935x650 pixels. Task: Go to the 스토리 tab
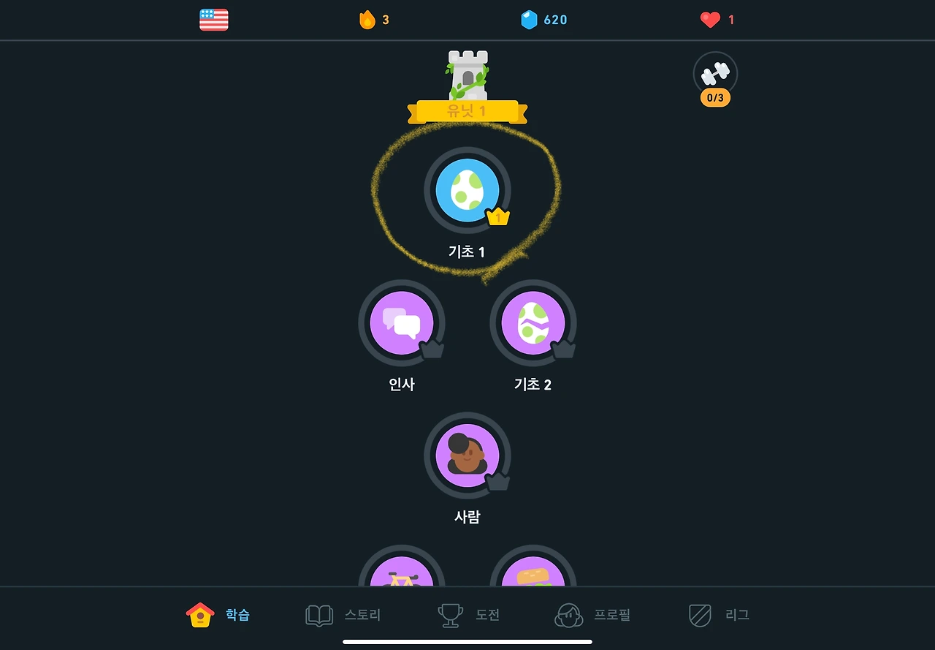point(343,615)
